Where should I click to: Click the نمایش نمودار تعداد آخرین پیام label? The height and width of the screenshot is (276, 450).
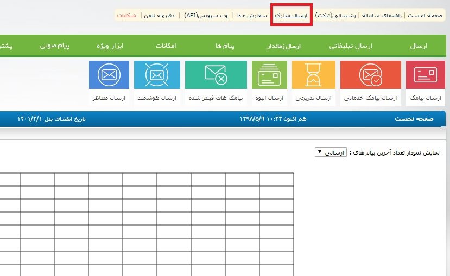point(394,152)
